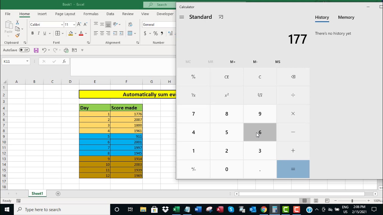Select Top Align in Alignment group

coord(96,24)
